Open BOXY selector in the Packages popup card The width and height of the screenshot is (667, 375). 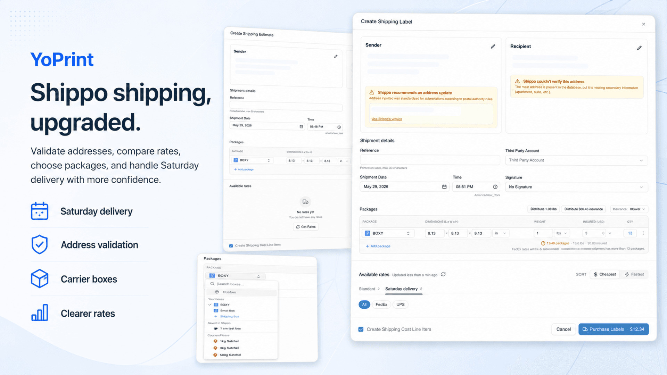[235, 276]
